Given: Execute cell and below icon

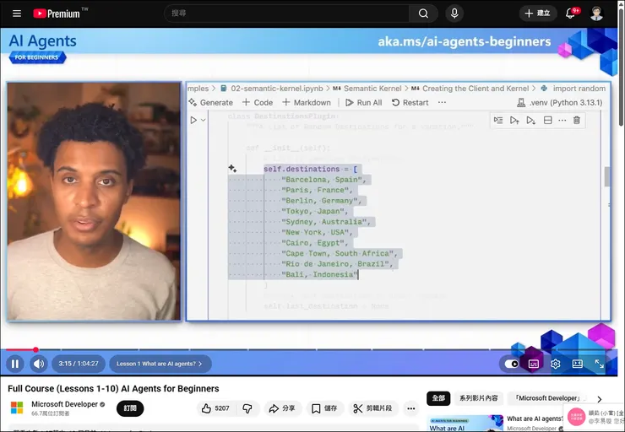Looking at the screenshot, I should pyautogui.click(x=530, y=121).
